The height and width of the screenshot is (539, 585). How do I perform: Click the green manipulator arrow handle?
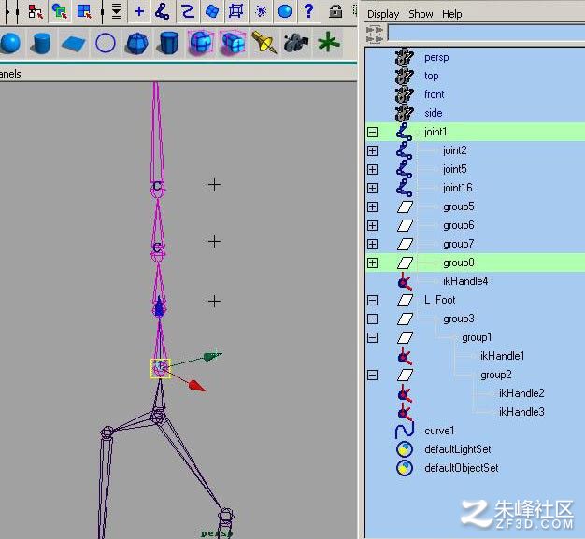tap(212, 356)
